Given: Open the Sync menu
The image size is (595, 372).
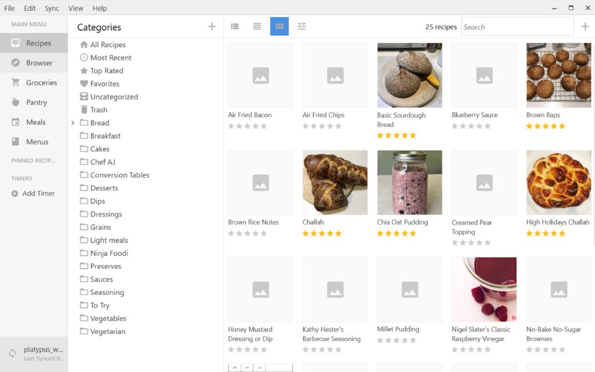Looking at the screenshot, I should pos(52,8).
